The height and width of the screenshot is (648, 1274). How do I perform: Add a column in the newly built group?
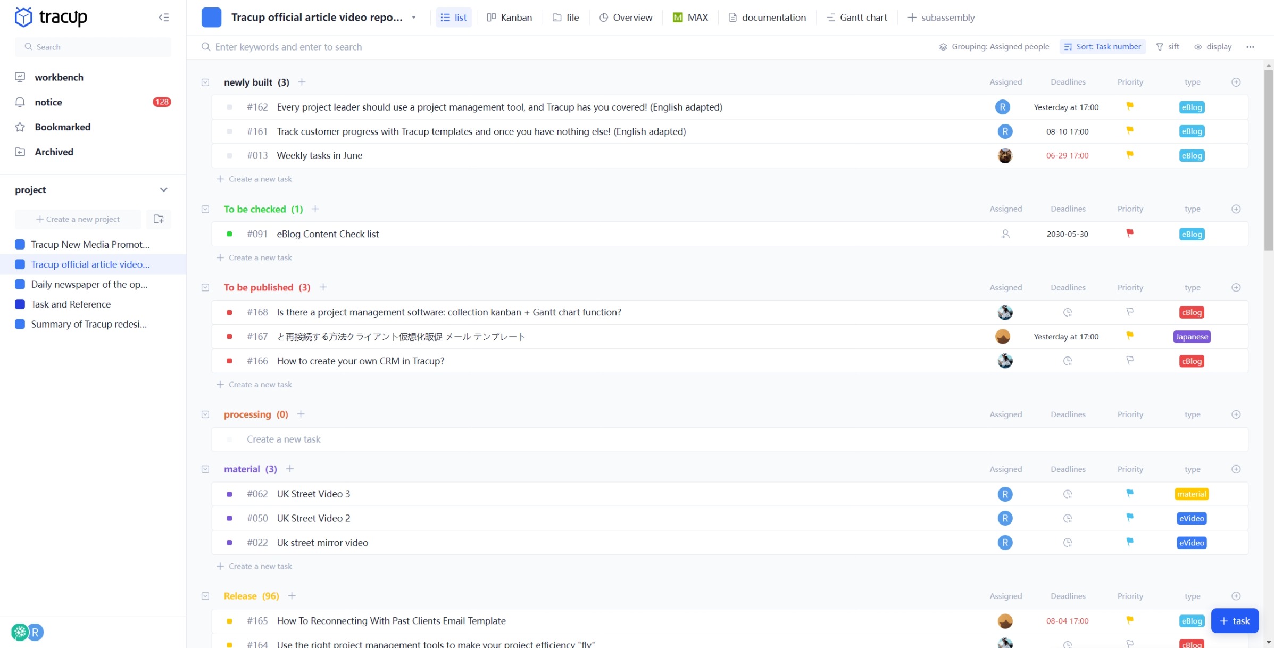pos(1236,82)
